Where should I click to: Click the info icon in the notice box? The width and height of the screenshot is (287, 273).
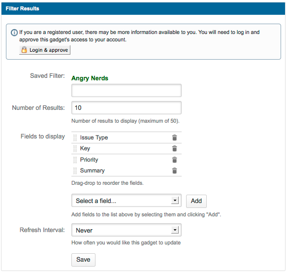(x=14, y=33)
